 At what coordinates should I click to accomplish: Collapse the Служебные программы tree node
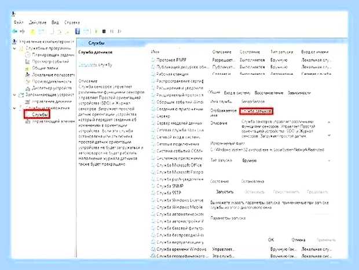14,49
